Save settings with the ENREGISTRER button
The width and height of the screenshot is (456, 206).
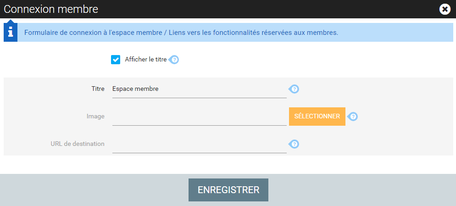[228, 190]
